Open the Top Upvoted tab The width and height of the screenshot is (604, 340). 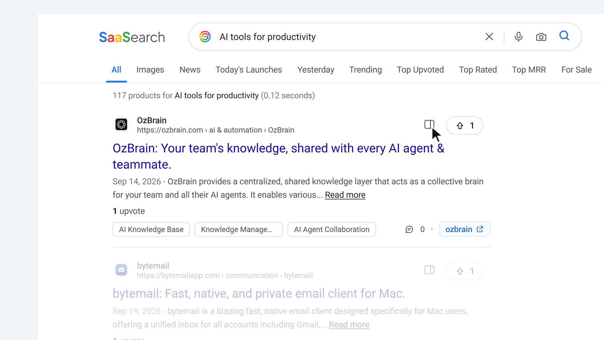click(x=421, y=70)
